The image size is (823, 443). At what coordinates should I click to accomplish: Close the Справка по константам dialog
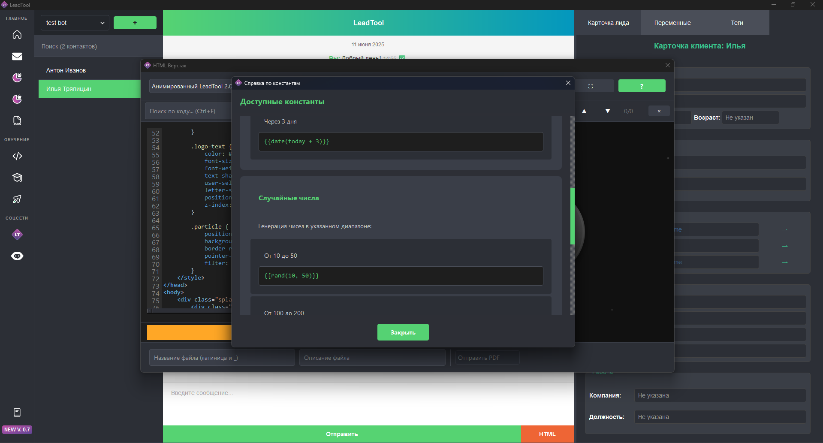568,83
